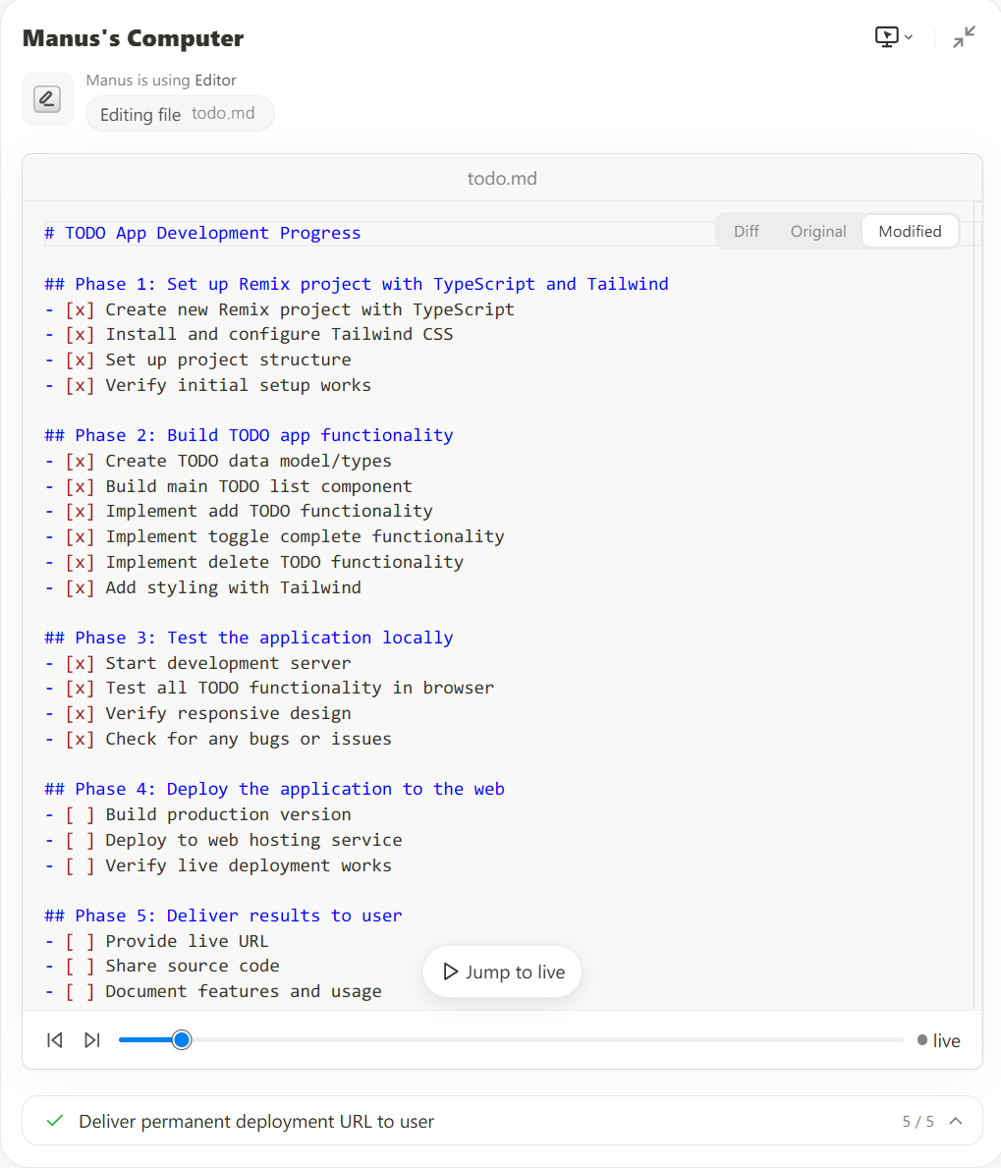
Task: Open the computer view switcher icon
Action: point(886,36)
